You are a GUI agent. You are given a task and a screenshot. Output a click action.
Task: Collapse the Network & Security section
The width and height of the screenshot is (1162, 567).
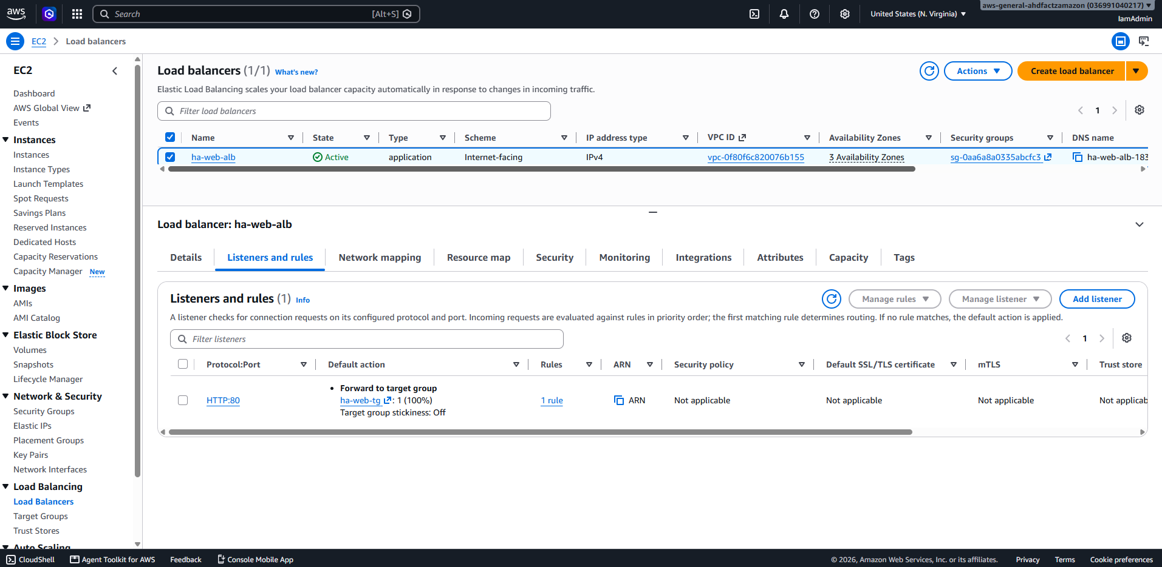pos(5,396)
